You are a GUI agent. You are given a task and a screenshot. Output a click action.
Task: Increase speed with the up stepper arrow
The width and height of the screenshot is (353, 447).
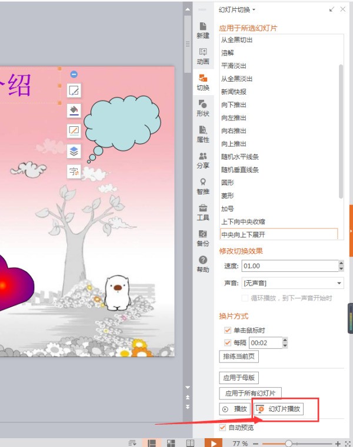(x=341, y=263)
